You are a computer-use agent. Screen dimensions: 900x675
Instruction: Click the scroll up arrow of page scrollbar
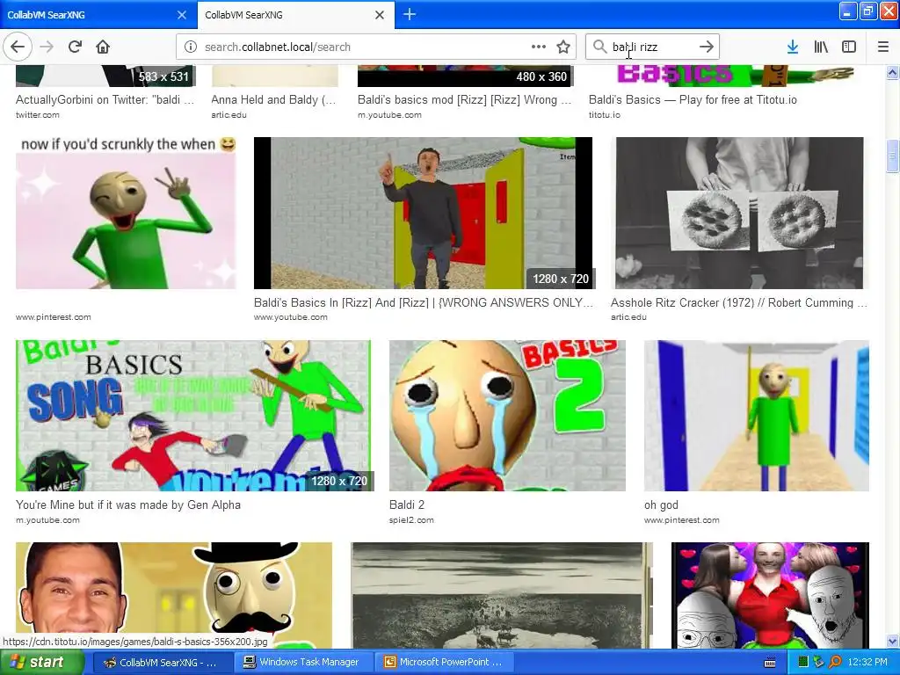892,72
